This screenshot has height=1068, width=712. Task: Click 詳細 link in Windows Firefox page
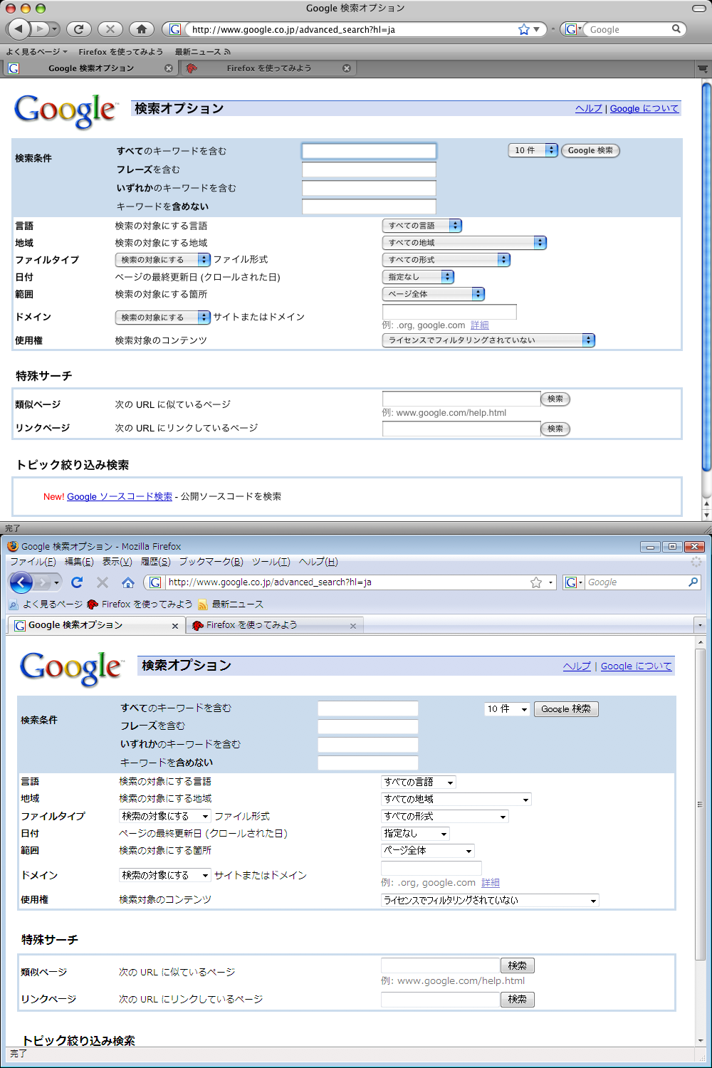click(x=491, y=883)
